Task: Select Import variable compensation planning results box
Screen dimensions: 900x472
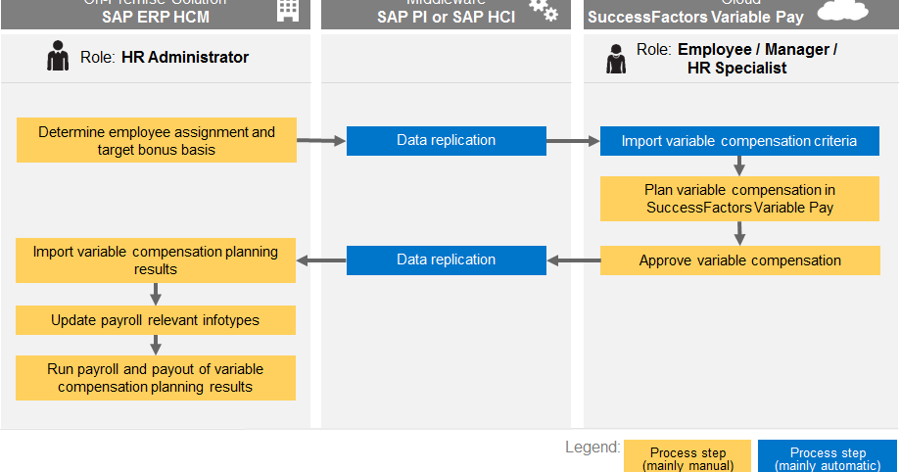Action: point(156,260)
